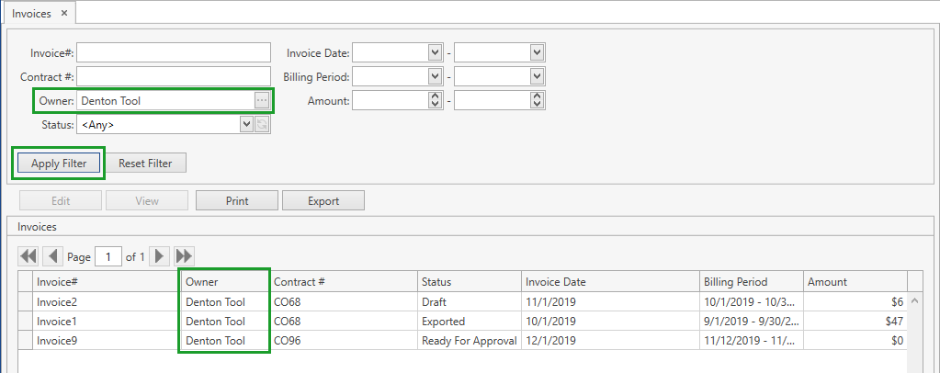Go to previous page of invoices
Image resolution: width=940 pixels, height=373 pixels.
[x=52, y=256]
